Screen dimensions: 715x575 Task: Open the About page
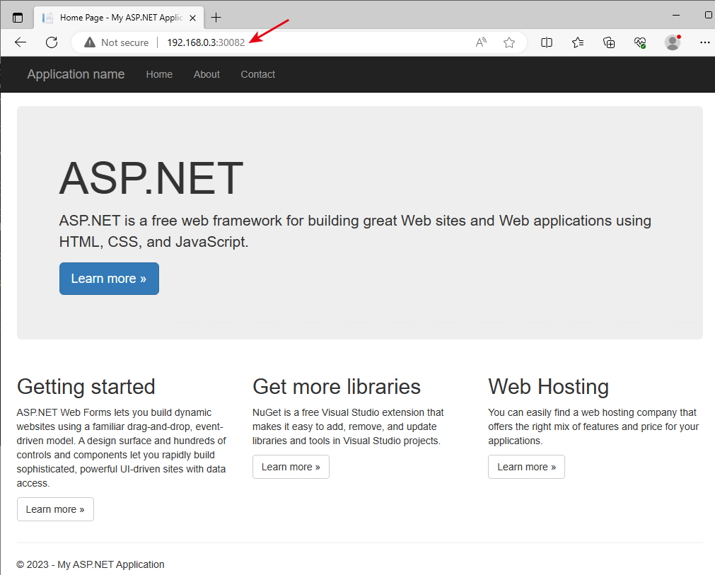point(207,74)
